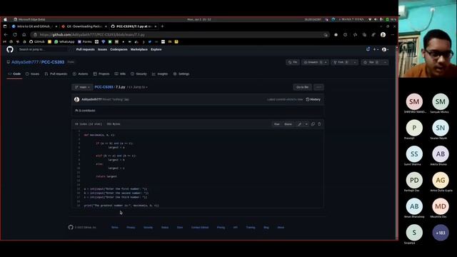Close the Git Downloading Package tab
The width and height of the screenshot is (457, 257).
pyautogui.click(x=106, y=26)
